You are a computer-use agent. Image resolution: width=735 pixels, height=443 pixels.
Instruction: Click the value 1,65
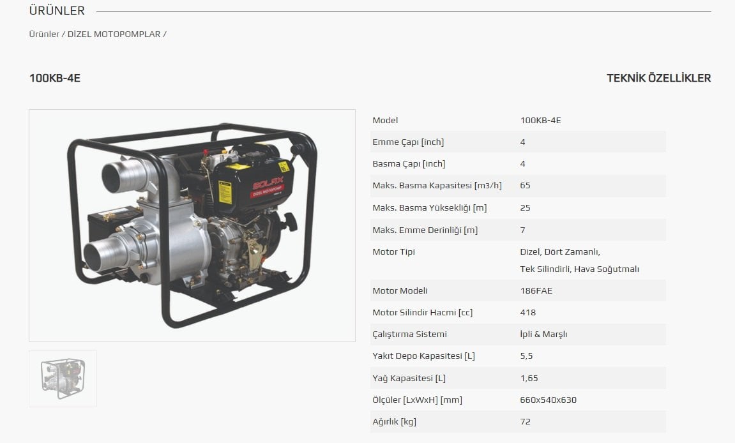529,379
